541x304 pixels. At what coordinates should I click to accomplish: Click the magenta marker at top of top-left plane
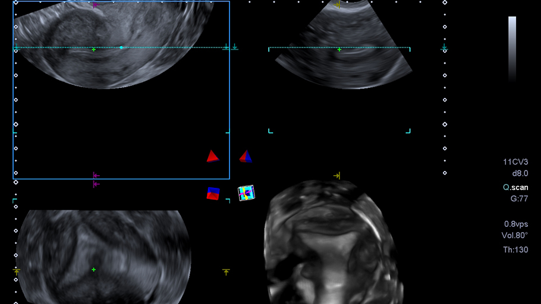[x=96, y=5]
